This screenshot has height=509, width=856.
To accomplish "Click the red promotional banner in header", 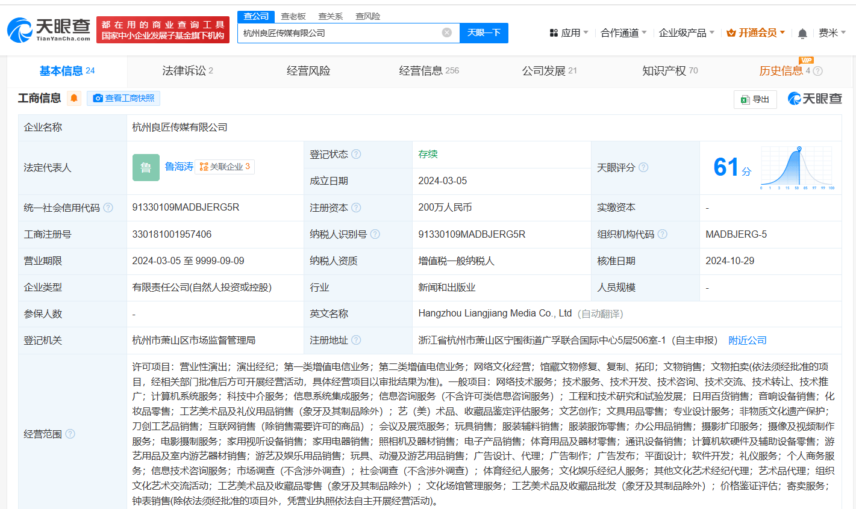I will click(x=163, y=30).
